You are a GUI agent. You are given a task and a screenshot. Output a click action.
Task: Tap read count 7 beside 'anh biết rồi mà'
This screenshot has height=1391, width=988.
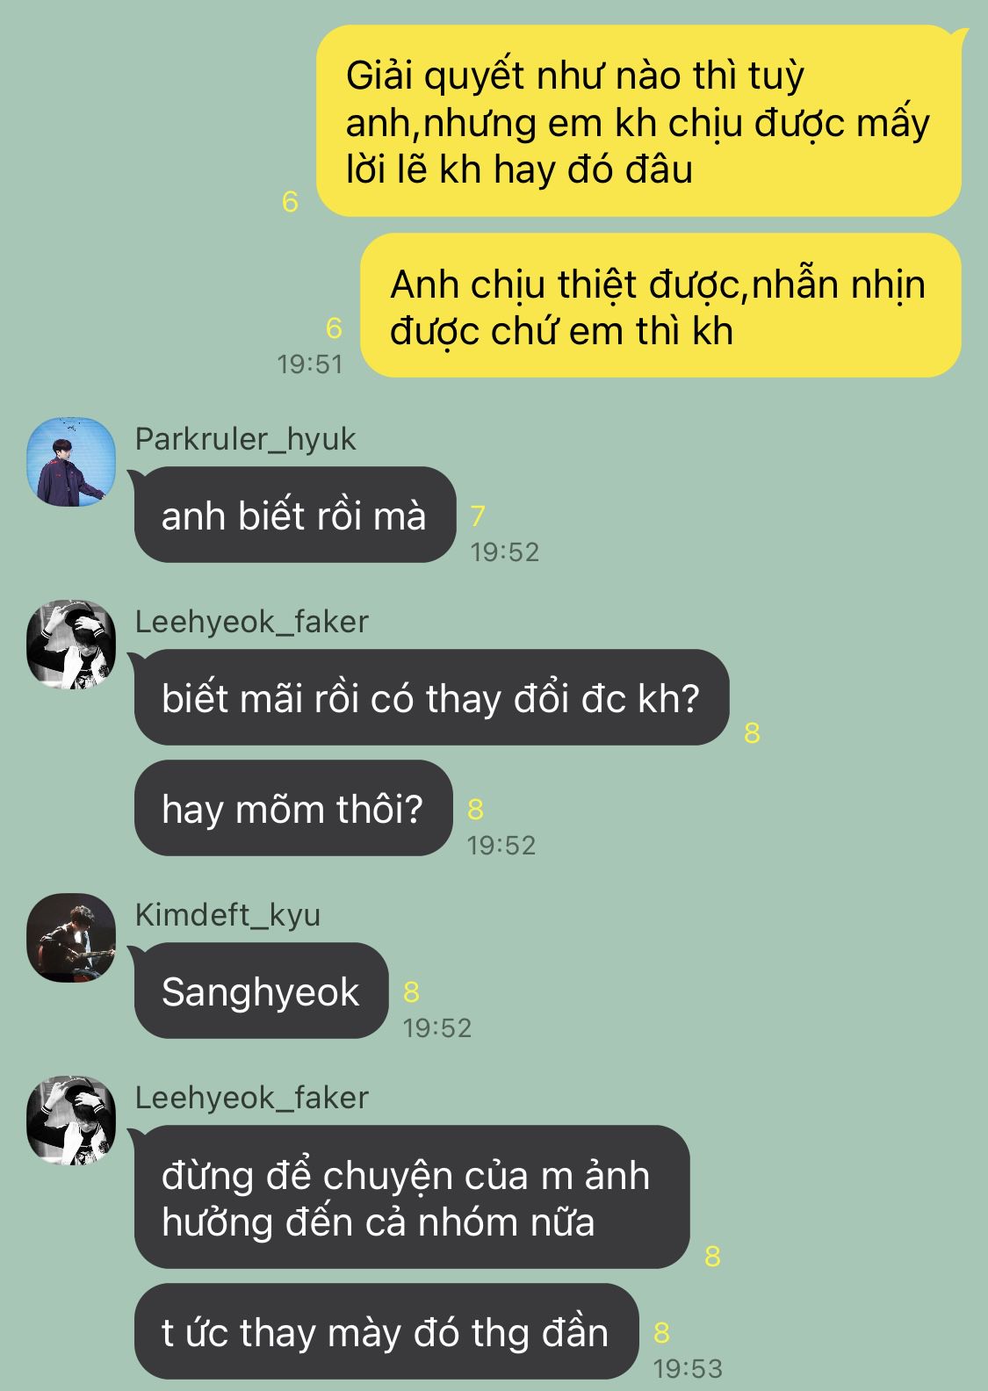478,515
